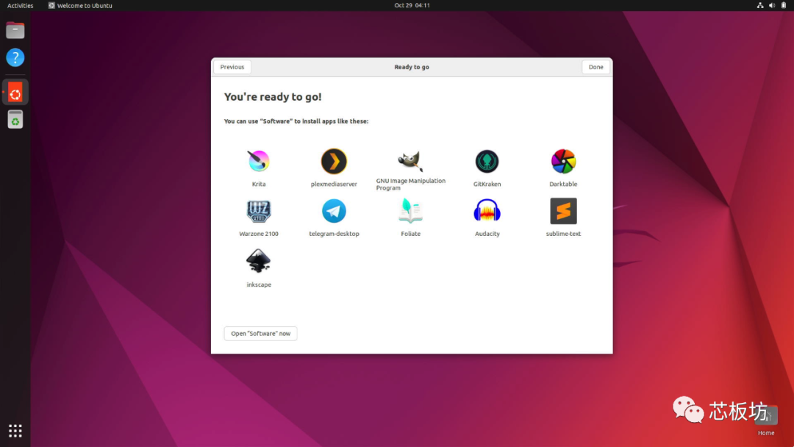Screen dimensions: 794x447
Task: Click the Krita label text
Action: 259,185
